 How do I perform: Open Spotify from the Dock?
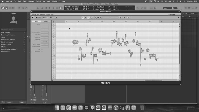pyautogui.click(x=86, y=108)
